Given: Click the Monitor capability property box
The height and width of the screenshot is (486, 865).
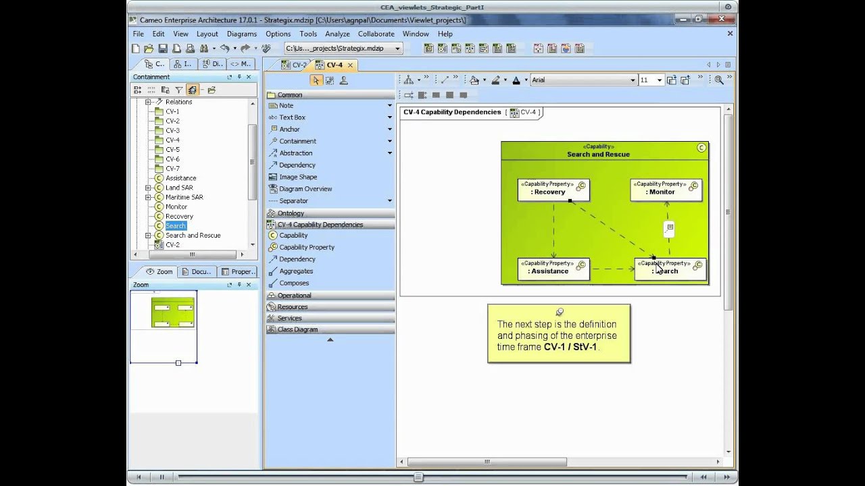Looking at the screenshot, I should (x=666, y=190).
